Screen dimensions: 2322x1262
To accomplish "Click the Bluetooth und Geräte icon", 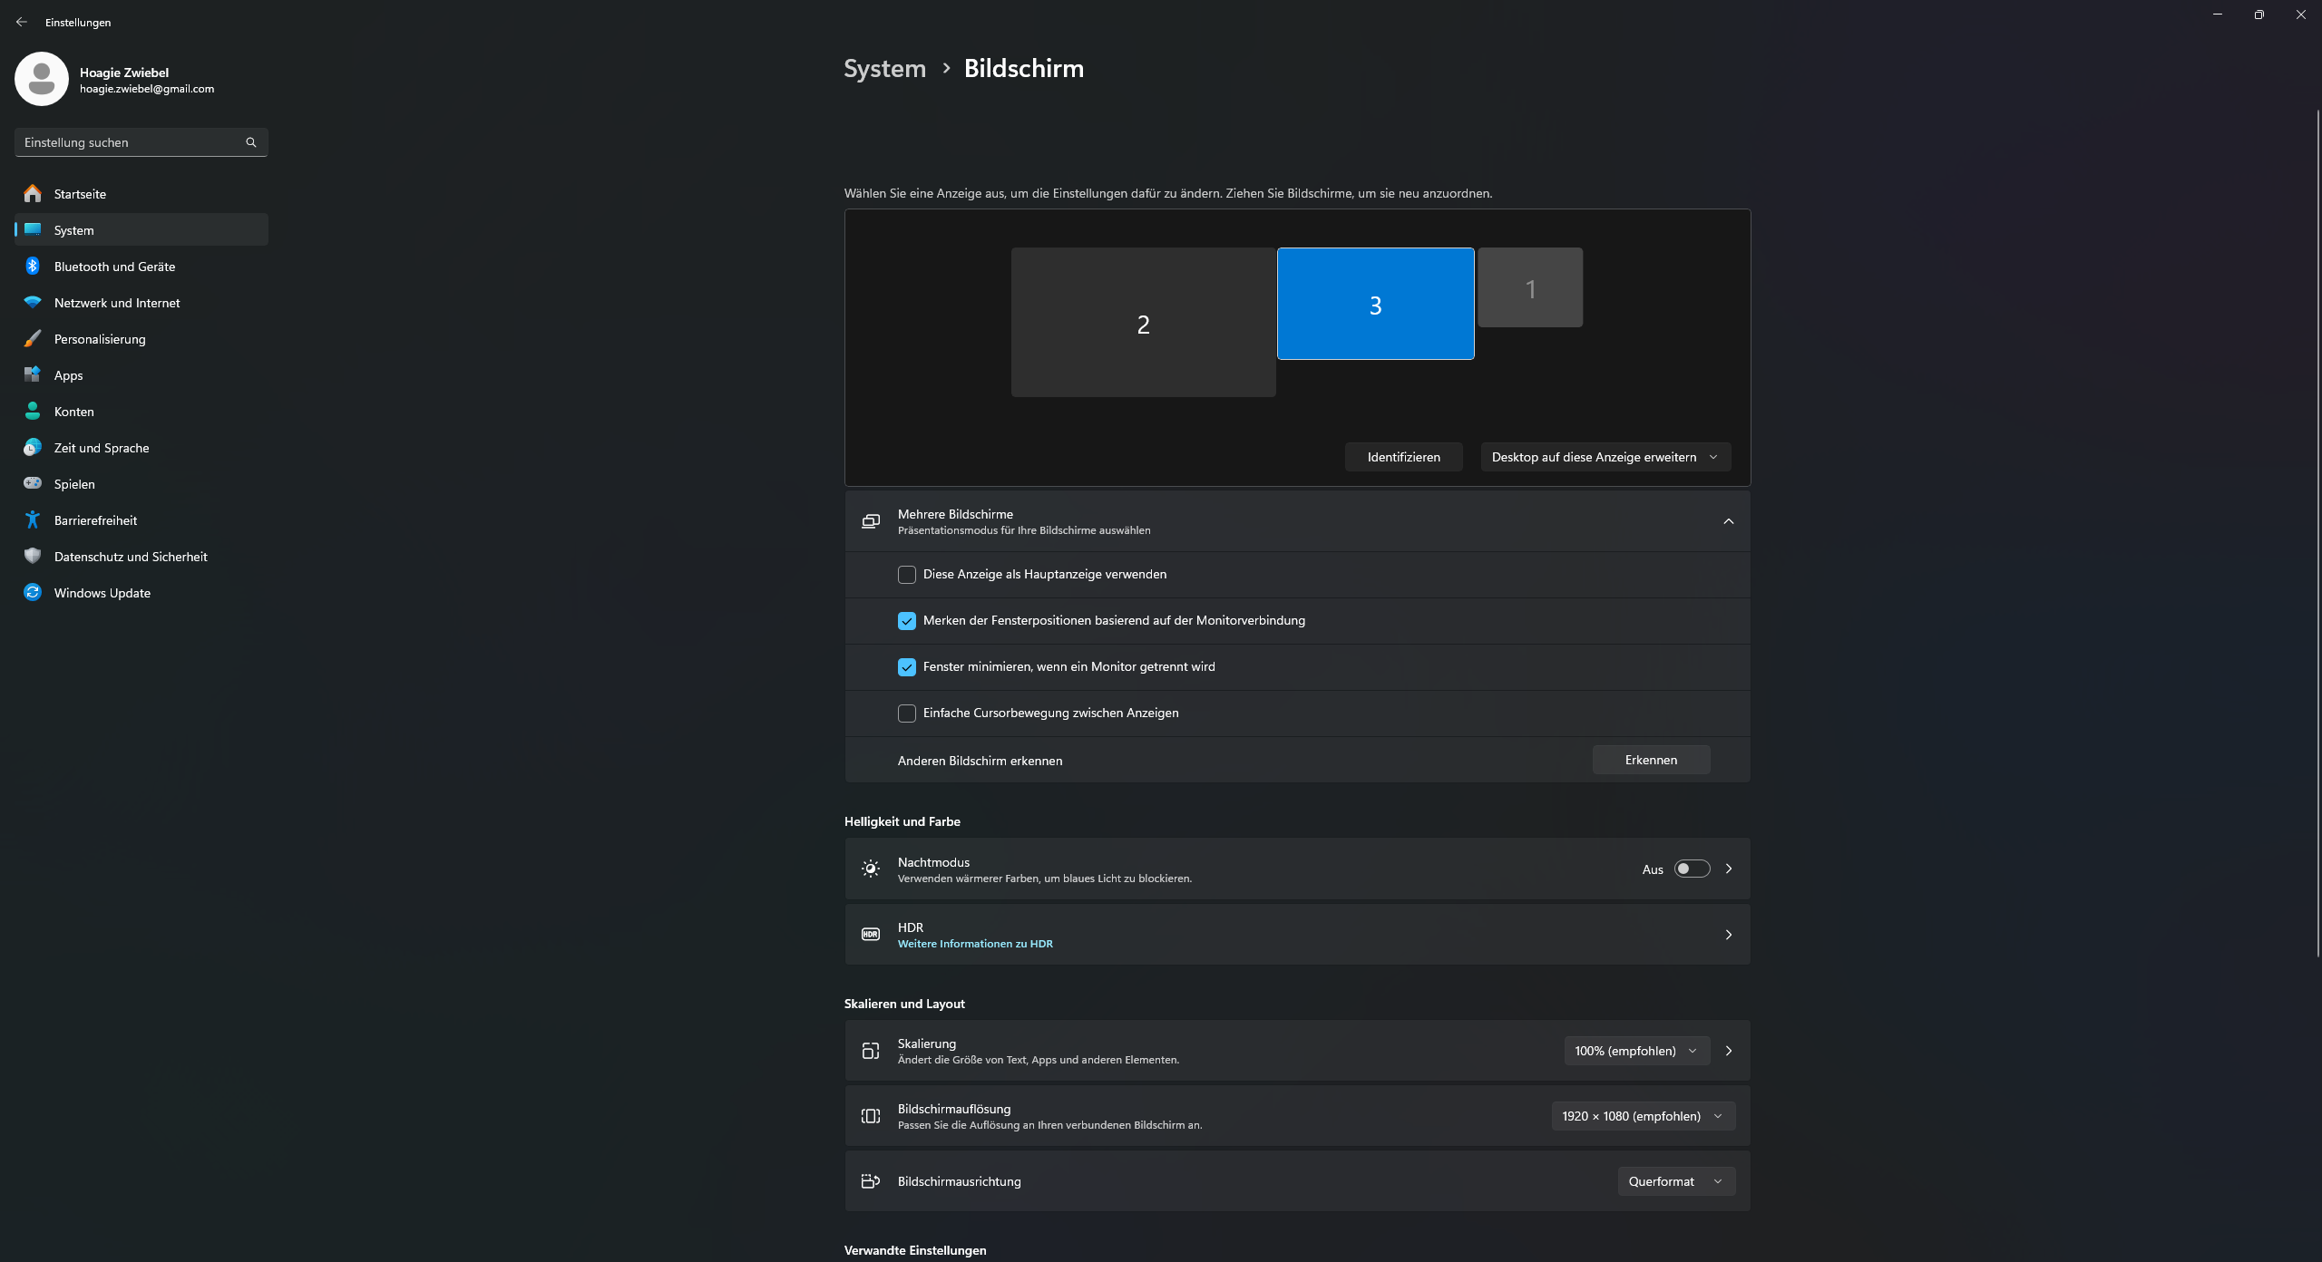I will point(33,266).
